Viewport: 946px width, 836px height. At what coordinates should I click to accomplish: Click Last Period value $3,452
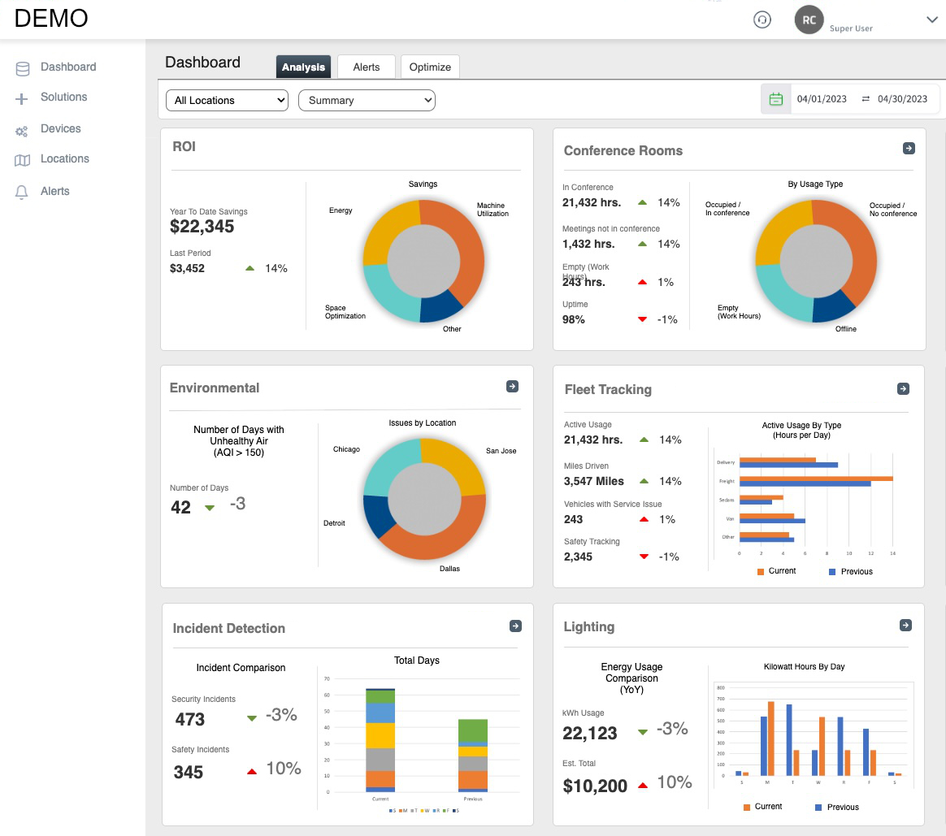point(187,268)
